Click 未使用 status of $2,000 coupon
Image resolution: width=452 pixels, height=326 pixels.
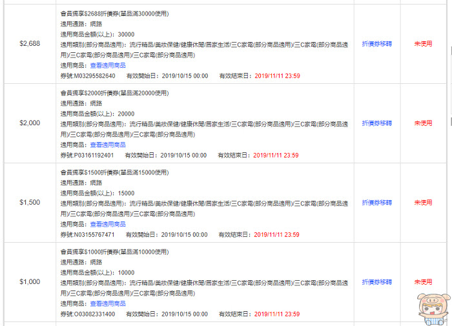423,123
